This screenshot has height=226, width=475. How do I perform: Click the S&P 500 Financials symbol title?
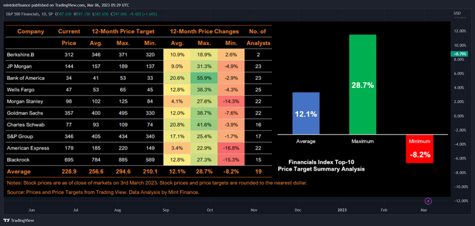point(23,14)
